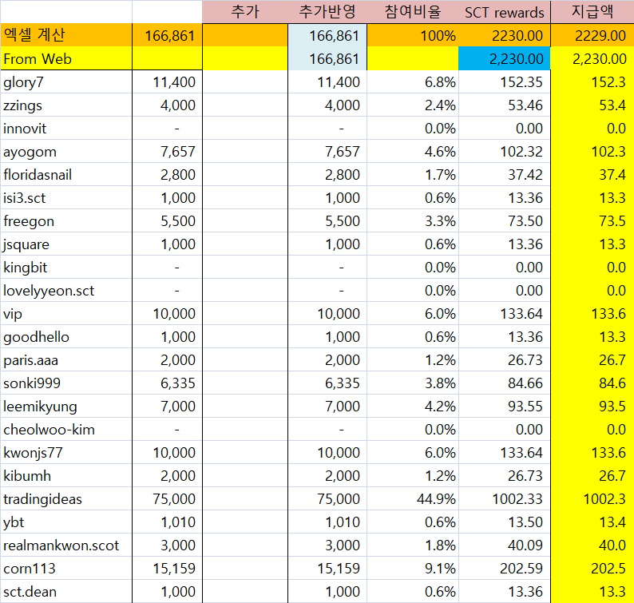Select the 6,335 cell in 추가반영 column
The image size is (634, 603).
coord(327,383)
